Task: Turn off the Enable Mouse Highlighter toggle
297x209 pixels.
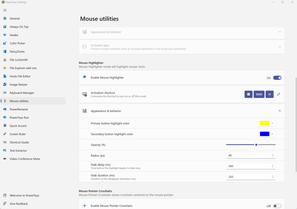Action: point(277,78)
